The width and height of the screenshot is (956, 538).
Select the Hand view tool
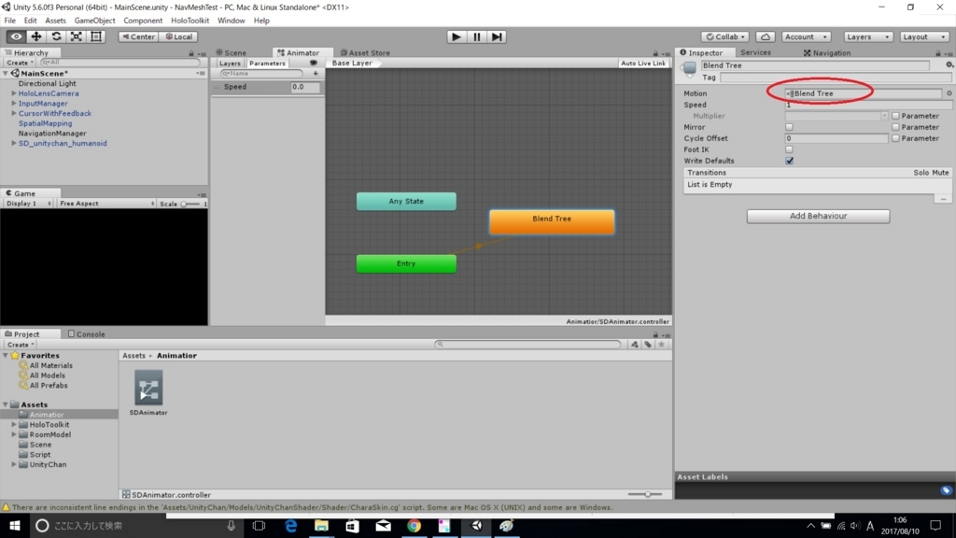pos(16,36)
